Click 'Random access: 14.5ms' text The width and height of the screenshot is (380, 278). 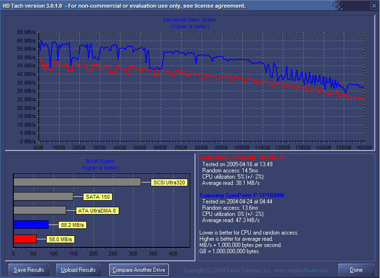pos(230,171)
